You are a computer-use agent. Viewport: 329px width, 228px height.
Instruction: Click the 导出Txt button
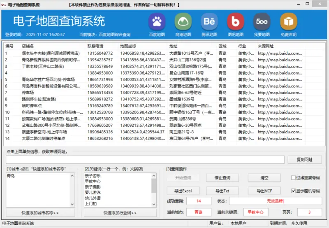pos(222,191)
